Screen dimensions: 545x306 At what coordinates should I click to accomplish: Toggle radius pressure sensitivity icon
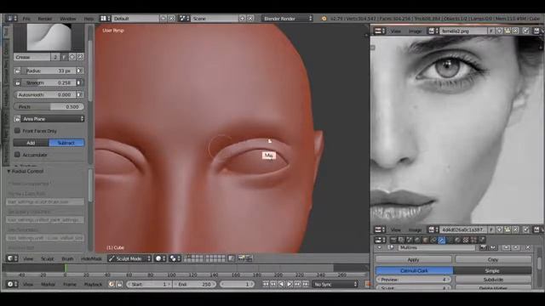coord(79,71)
